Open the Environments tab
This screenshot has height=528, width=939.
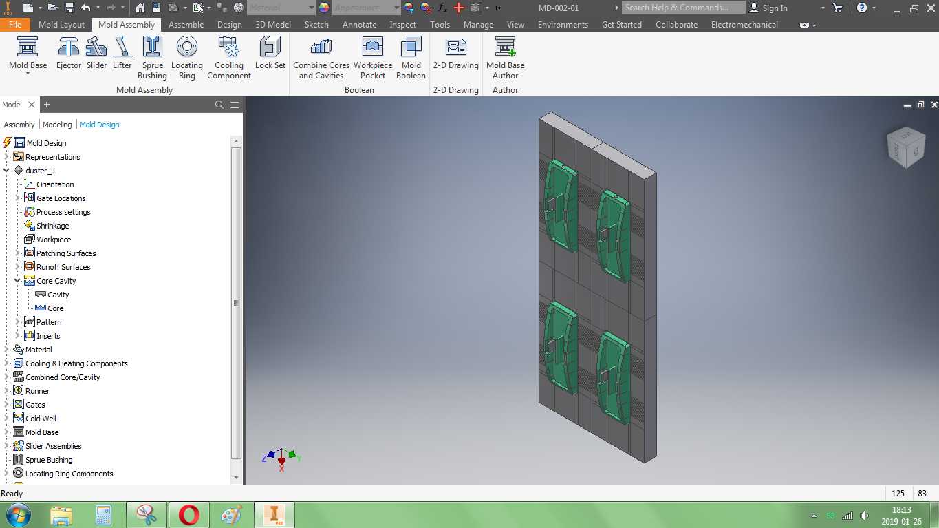[x=563, y=25]
